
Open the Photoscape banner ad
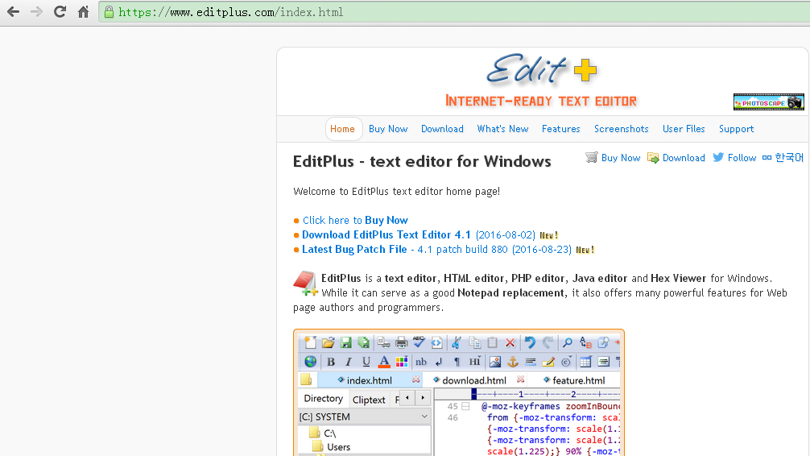pyautogui.click(x=769, y=102)
